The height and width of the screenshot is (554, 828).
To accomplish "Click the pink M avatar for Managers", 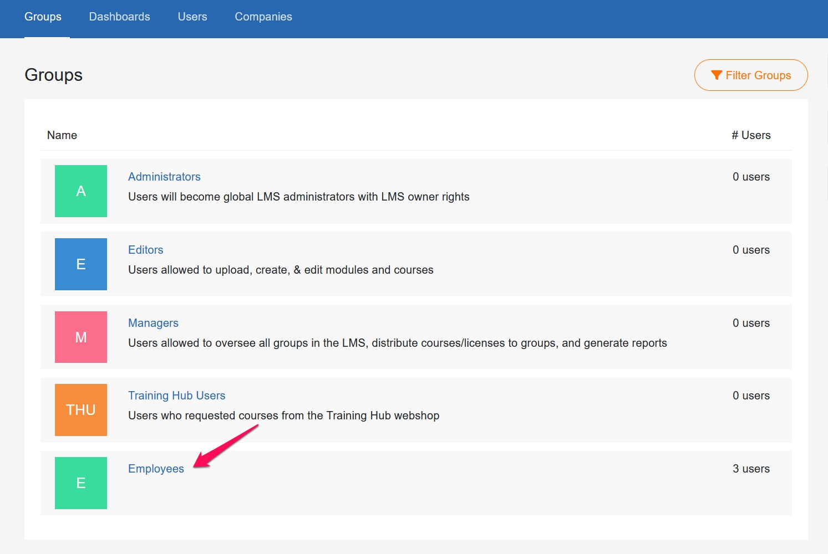I will pos(81,337).
